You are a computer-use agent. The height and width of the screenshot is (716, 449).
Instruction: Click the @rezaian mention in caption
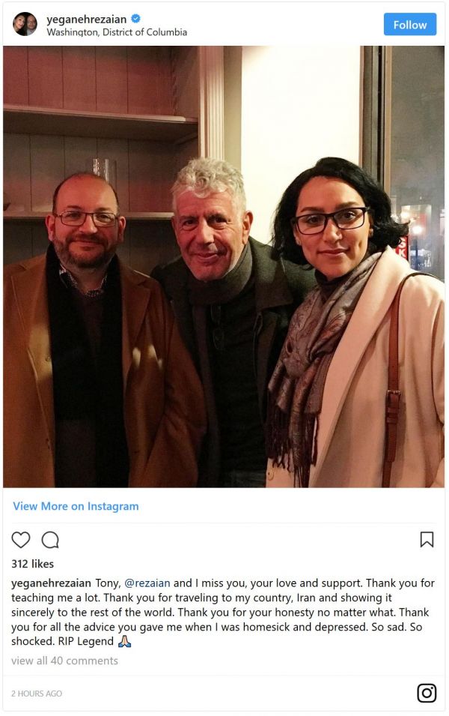(147, 583)
